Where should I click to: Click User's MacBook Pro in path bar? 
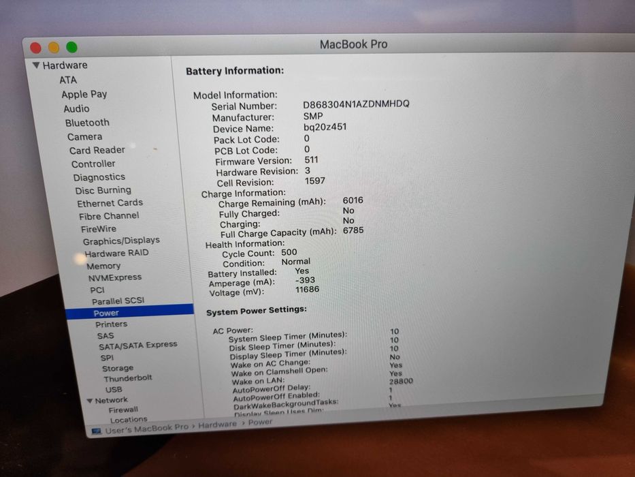146,429
